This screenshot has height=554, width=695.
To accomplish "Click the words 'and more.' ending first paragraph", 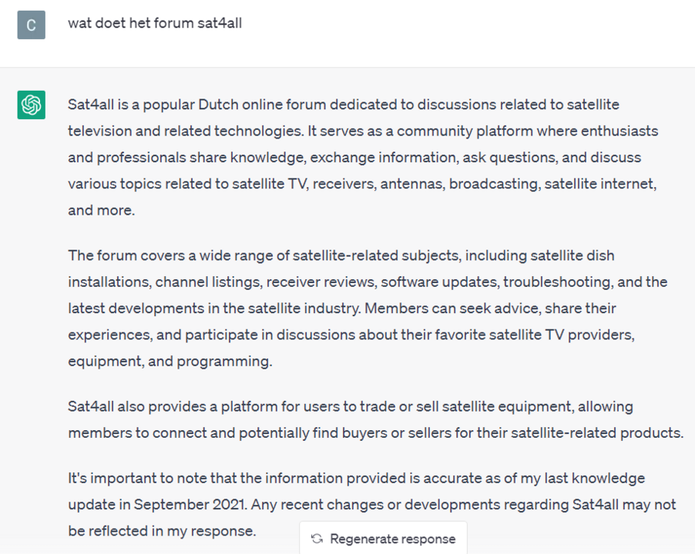I will 101,210.
